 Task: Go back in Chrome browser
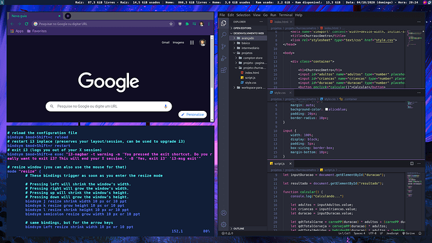pyautogui.click(x=12, y=24)
